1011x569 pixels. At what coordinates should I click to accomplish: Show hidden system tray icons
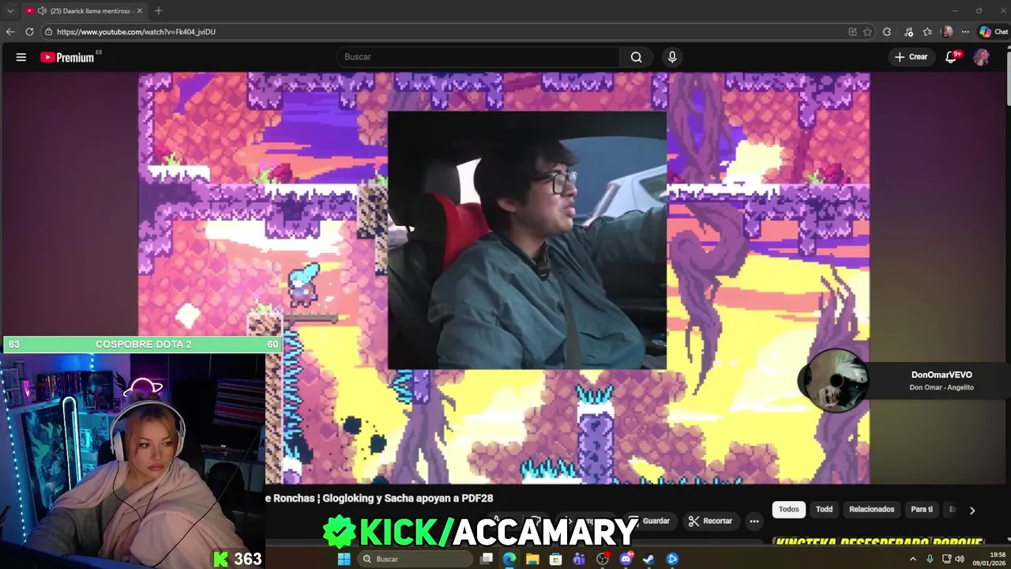coord(913,559)
